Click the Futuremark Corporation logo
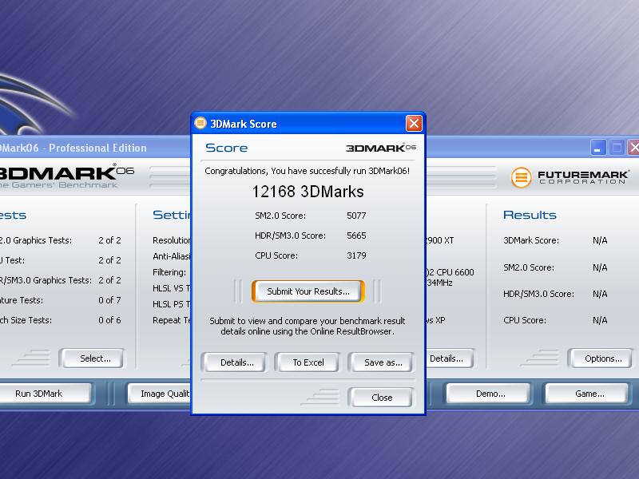 click(570, 177)
